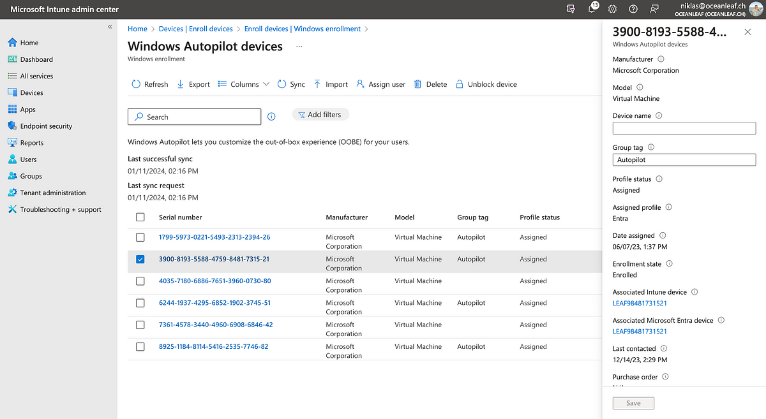Screen dimensions: 766x419
Task: Edit the Group tag field
Action: [x=684, y=160]
